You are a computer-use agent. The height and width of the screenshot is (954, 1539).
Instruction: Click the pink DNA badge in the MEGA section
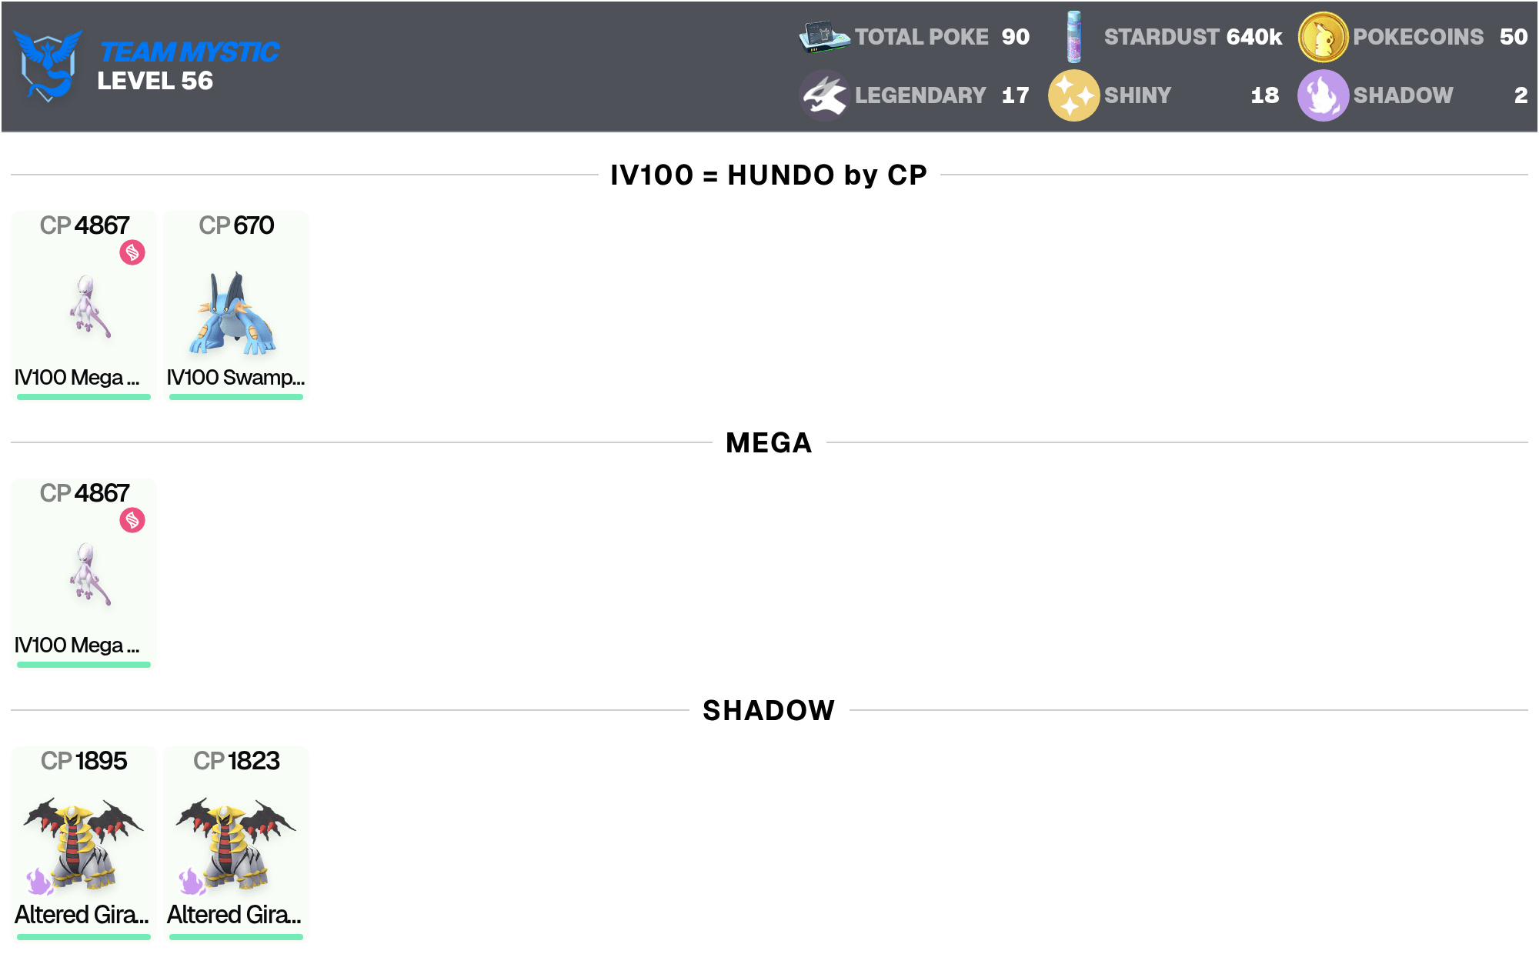pyautogui.click(x=132, y=520)
